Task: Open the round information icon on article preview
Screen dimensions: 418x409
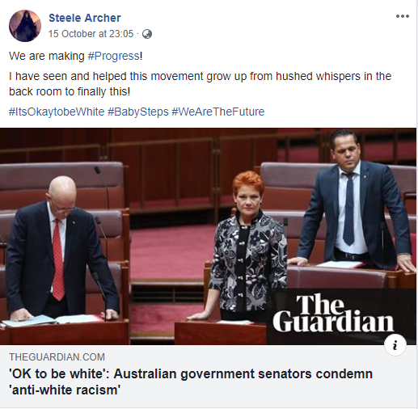Action: click(395, 345)
